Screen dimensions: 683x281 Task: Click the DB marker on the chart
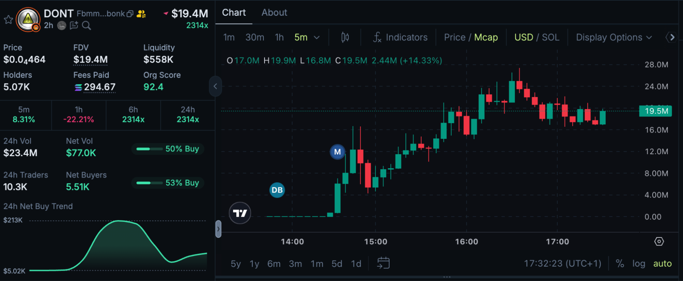(277, 190)
